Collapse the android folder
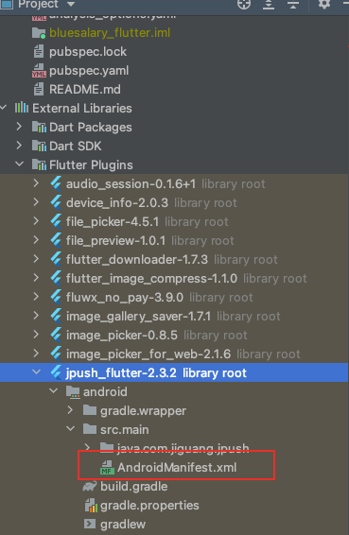Image resolution: width=349 pixels, height=535 pixels. pos(54,391)
